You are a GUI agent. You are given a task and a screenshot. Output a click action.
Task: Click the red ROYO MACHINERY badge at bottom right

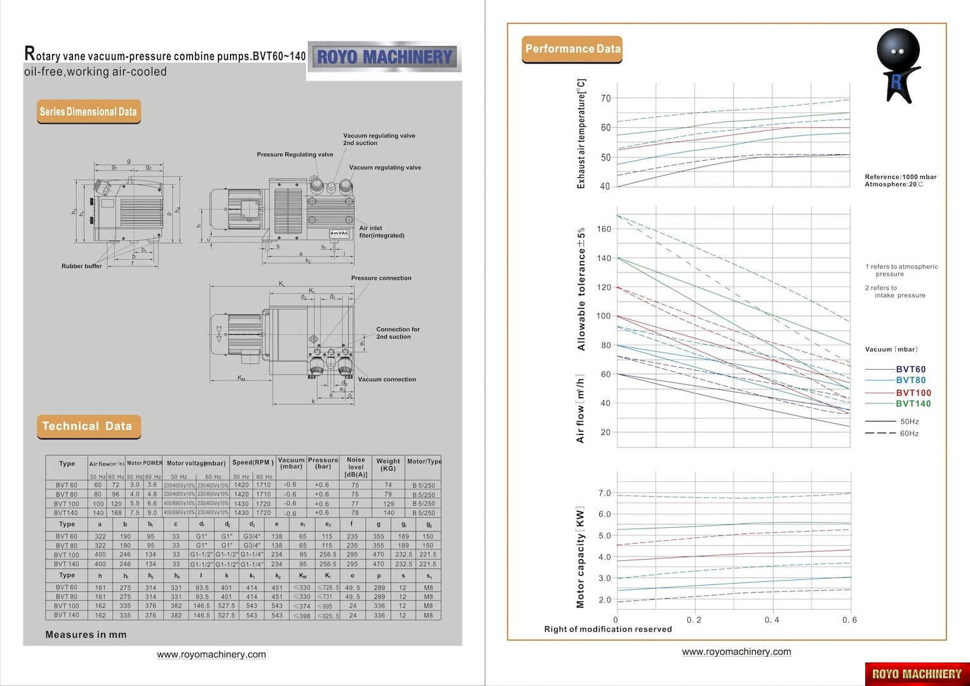[x=917, y=674]
